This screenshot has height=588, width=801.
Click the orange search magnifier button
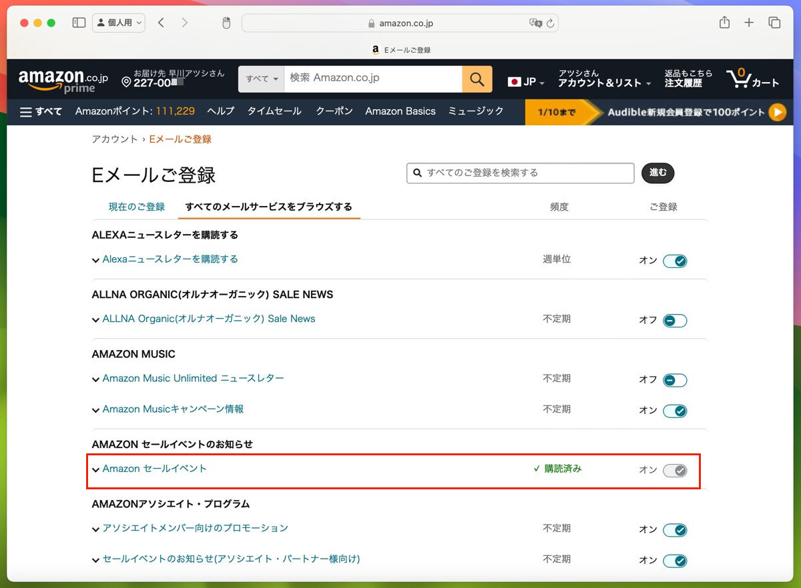(477, 79)
